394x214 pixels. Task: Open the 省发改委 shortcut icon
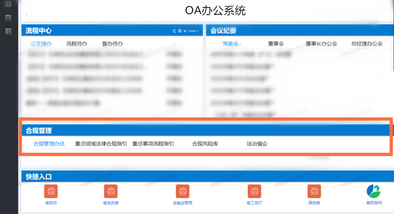tap(111, 191)
